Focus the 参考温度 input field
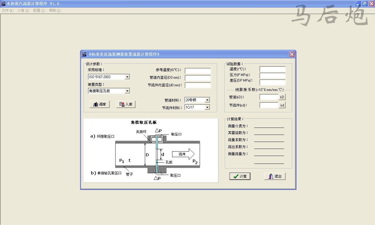 pos(198,71)
